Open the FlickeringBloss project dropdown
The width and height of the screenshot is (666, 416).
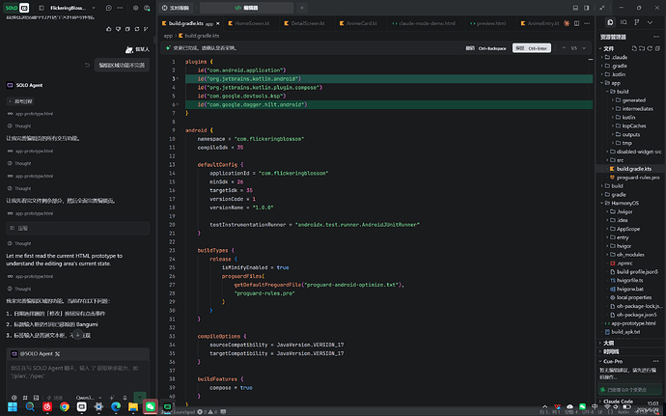coord(72,8)
